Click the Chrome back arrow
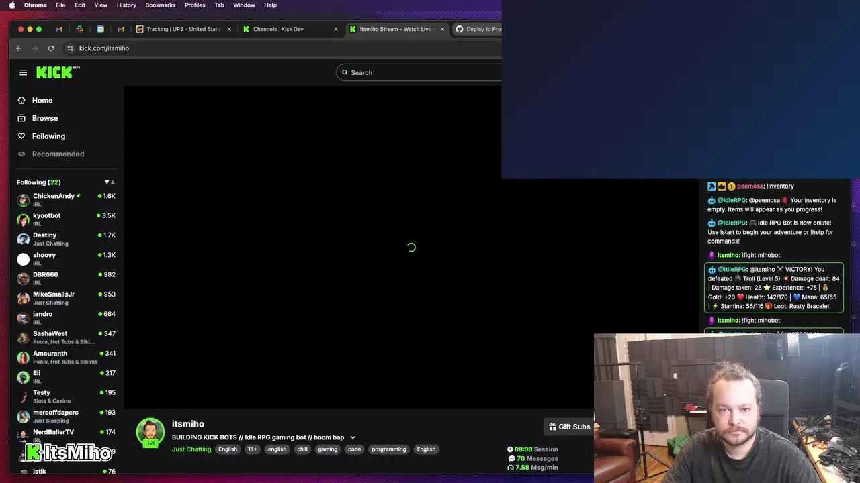 [x=19, y=48]
